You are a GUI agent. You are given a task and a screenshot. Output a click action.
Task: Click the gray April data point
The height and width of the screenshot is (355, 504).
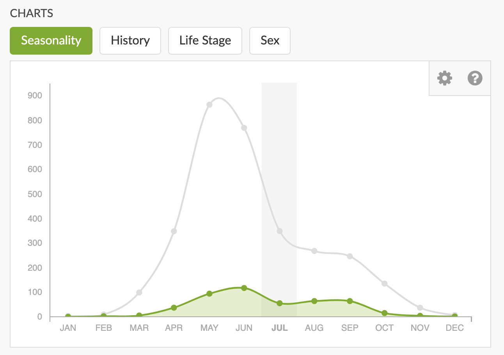tap(174, 231)
